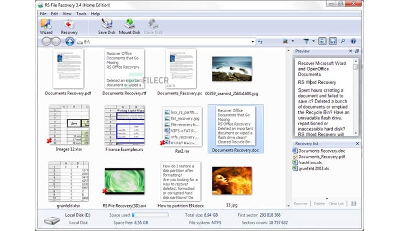Click the Recovery toolbar icon
This screenshot has height=231, width=399.
(x=69, y=26)
